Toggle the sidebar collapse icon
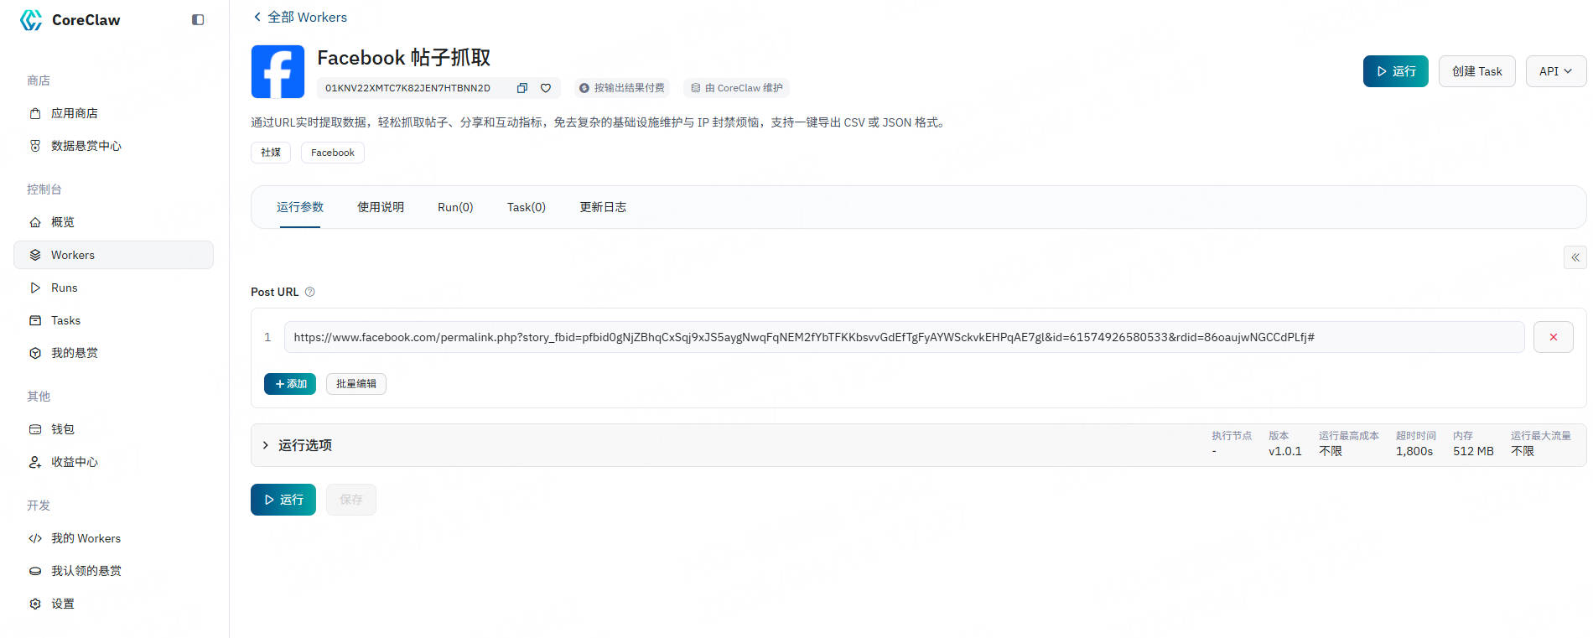1593x638 pixels. 198,20
